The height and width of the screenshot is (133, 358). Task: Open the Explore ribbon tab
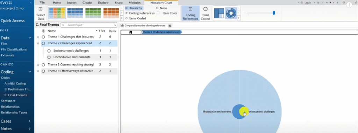point(103,3)
